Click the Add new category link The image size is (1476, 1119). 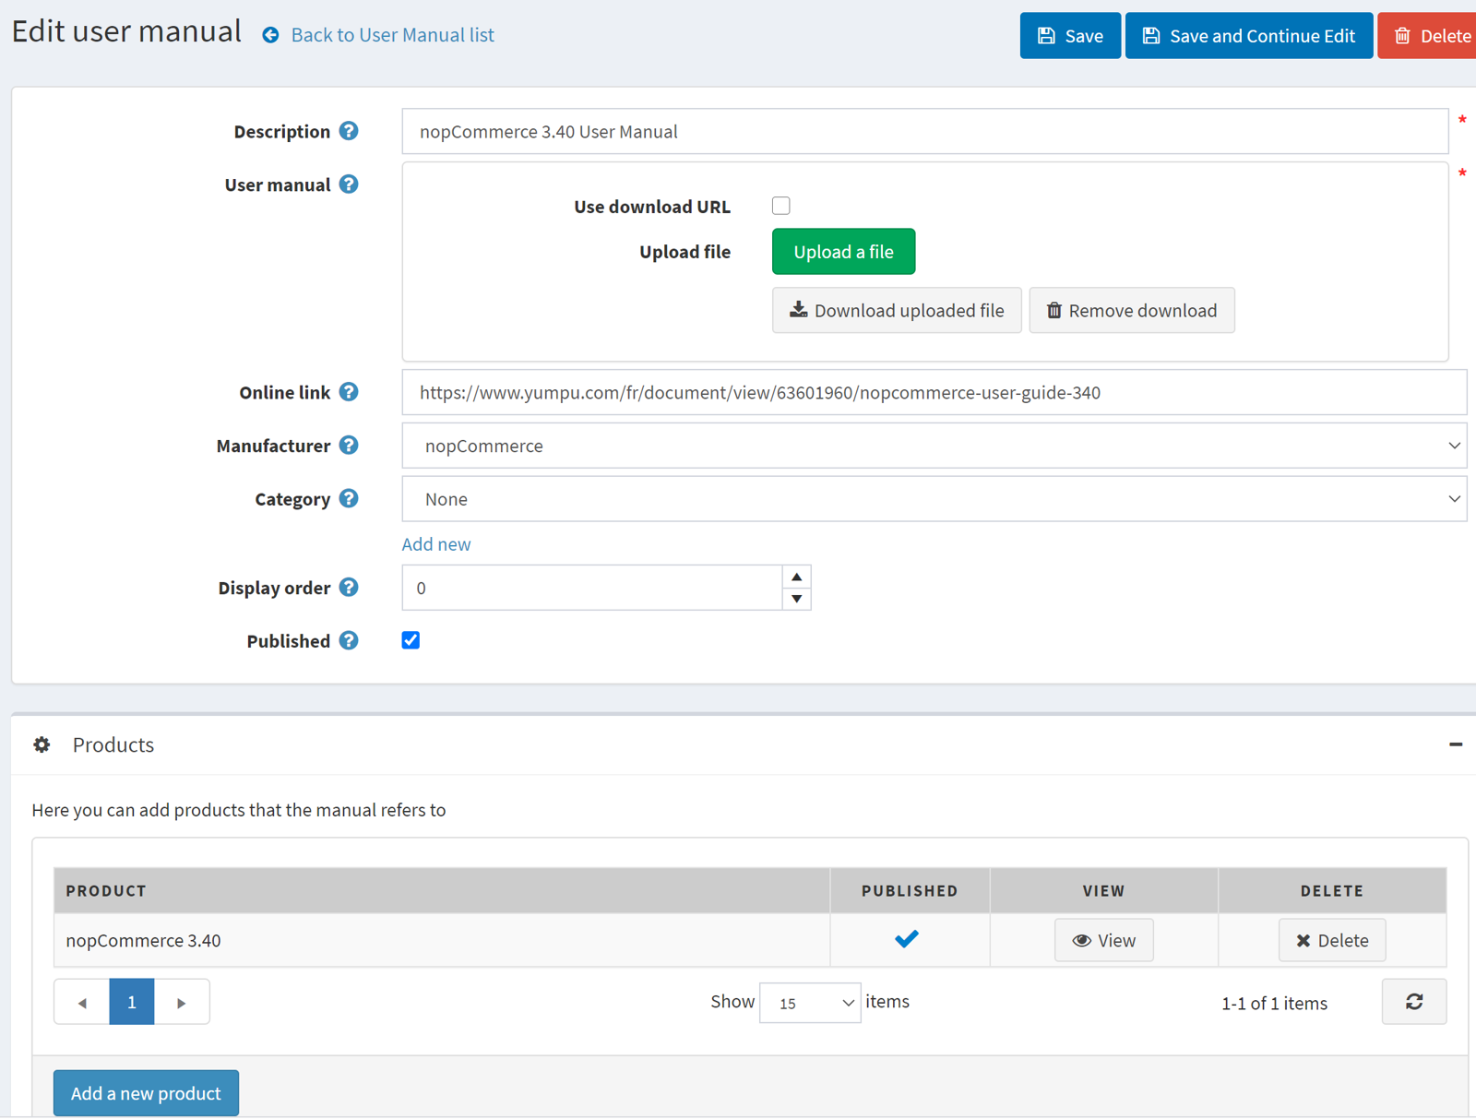436,544
